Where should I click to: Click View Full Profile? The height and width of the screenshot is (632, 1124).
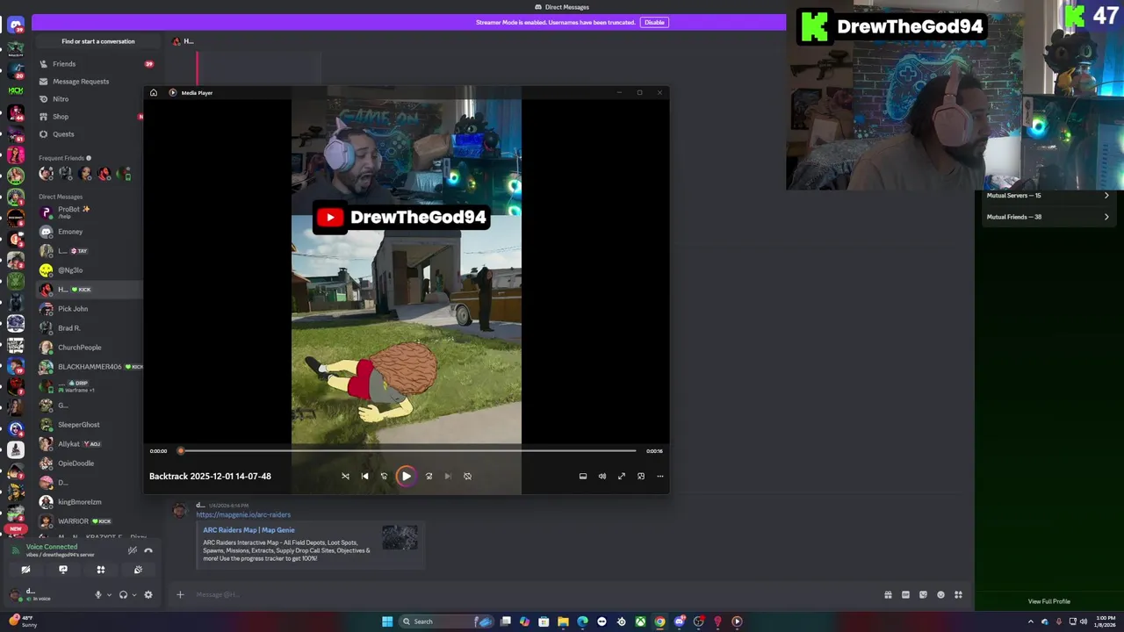click(x=1049, y=601)
